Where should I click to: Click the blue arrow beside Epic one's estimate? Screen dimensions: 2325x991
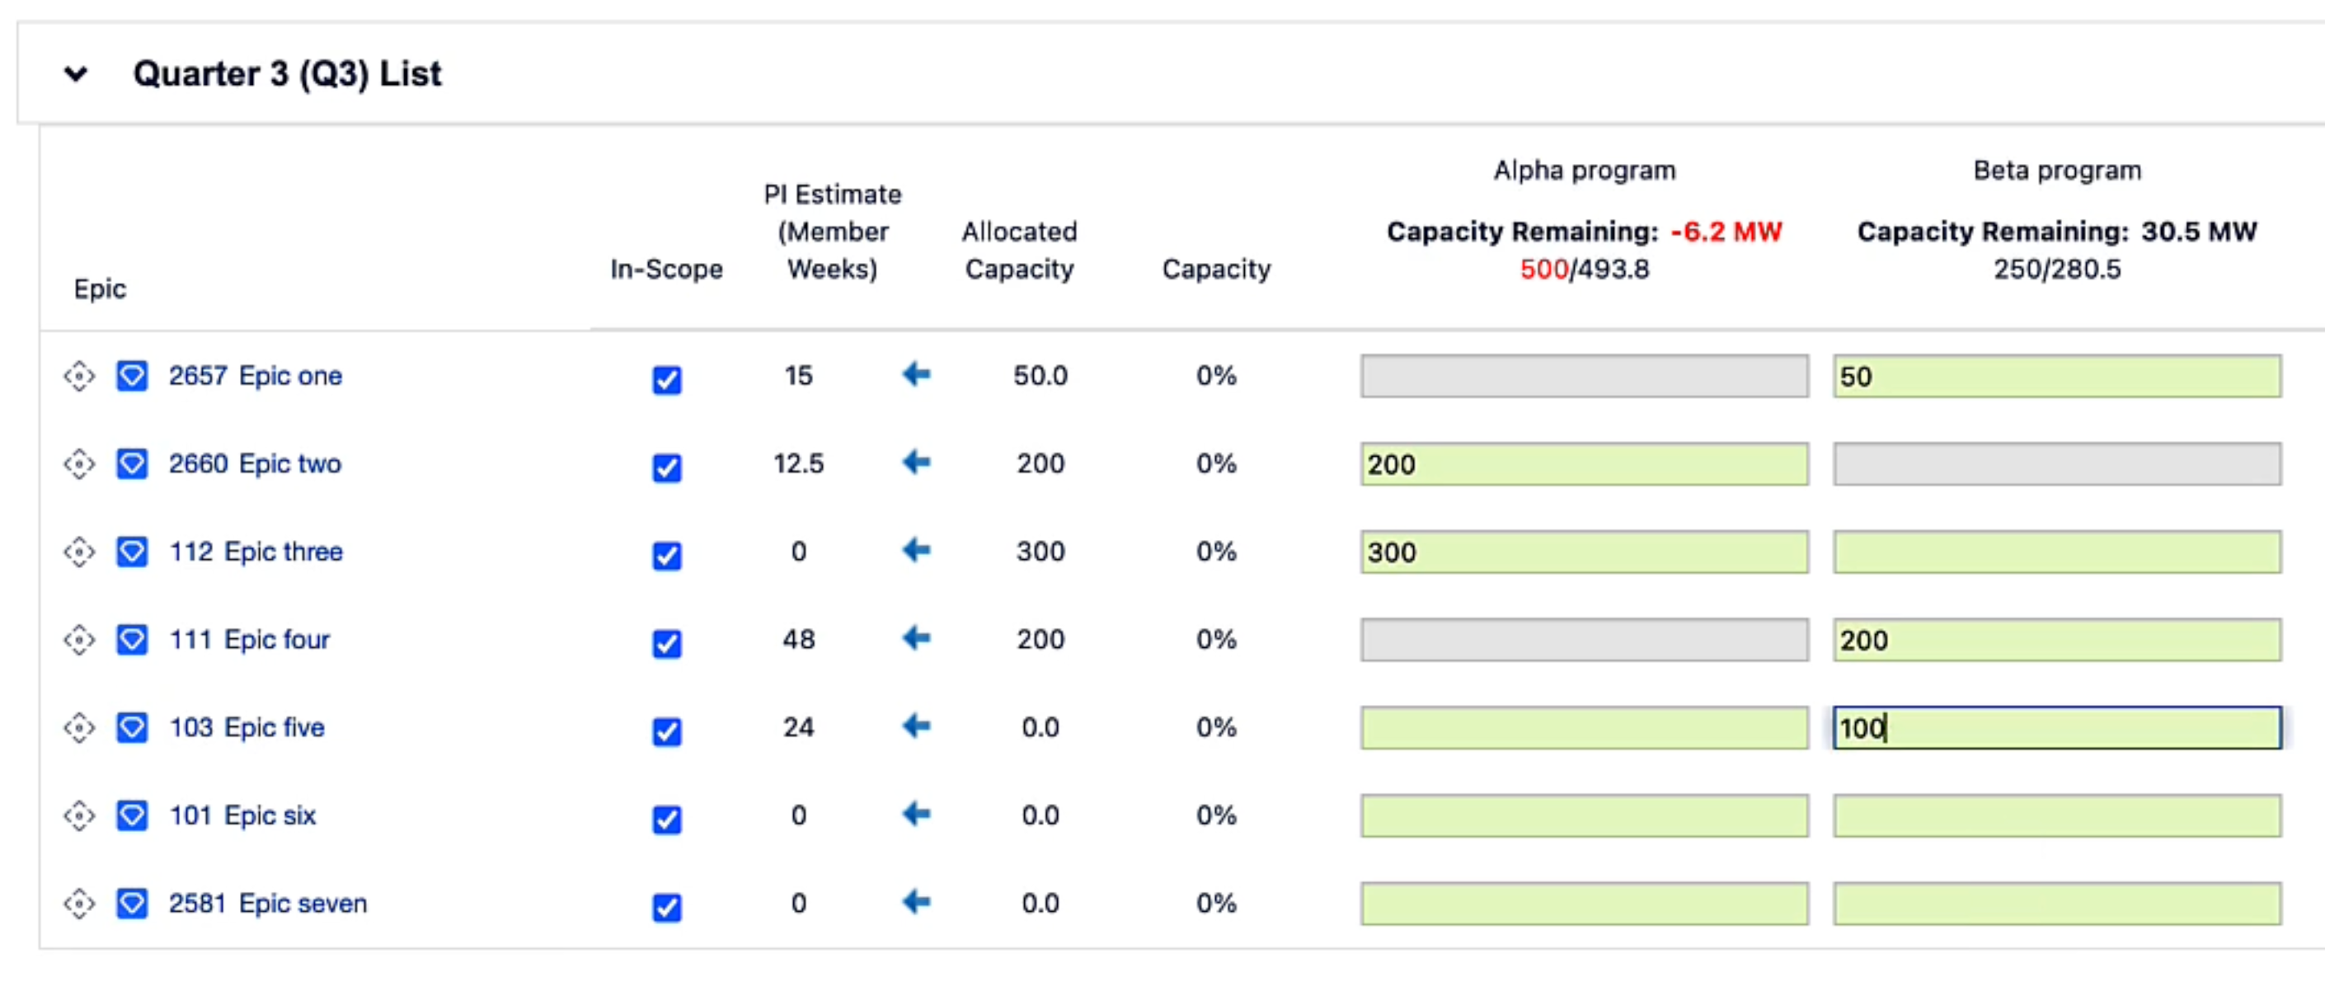(916, 375)
